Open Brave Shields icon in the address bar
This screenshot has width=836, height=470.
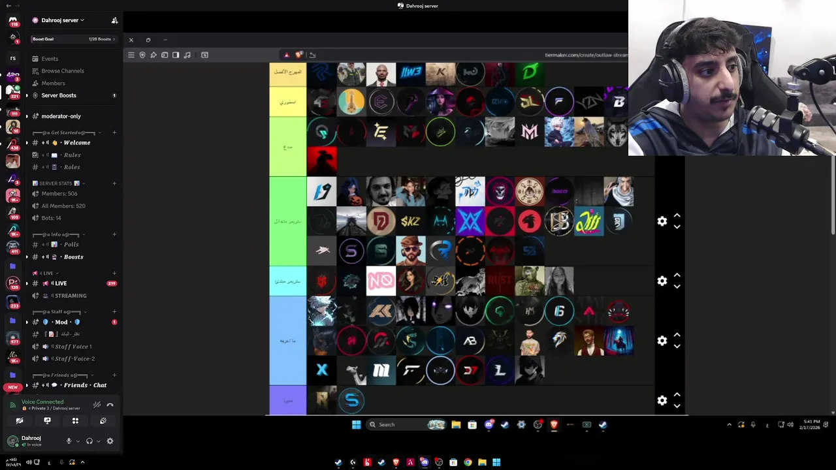click(x=298, y=55)
